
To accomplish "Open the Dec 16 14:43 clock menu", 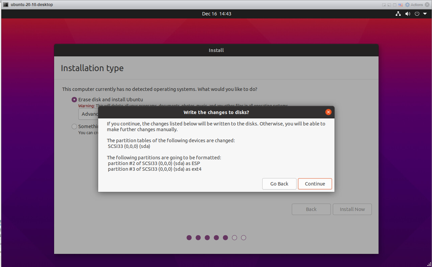I will [x=217, y=14].
